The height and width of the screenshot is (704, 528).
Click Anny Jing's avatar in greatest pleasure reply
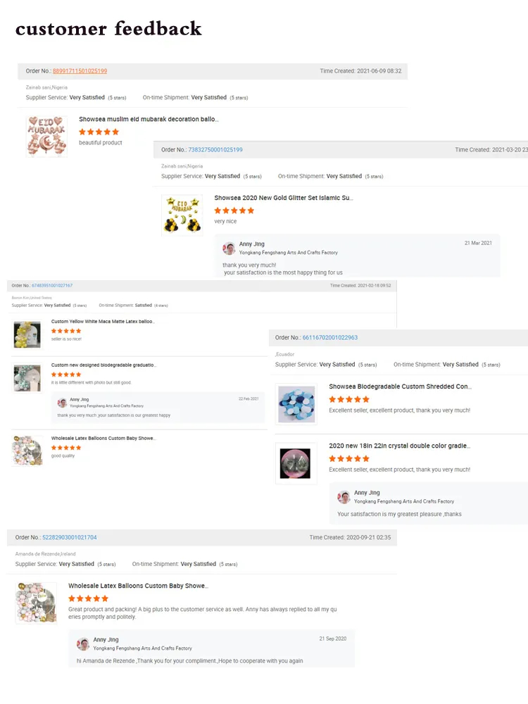click(x=344, y=496)
